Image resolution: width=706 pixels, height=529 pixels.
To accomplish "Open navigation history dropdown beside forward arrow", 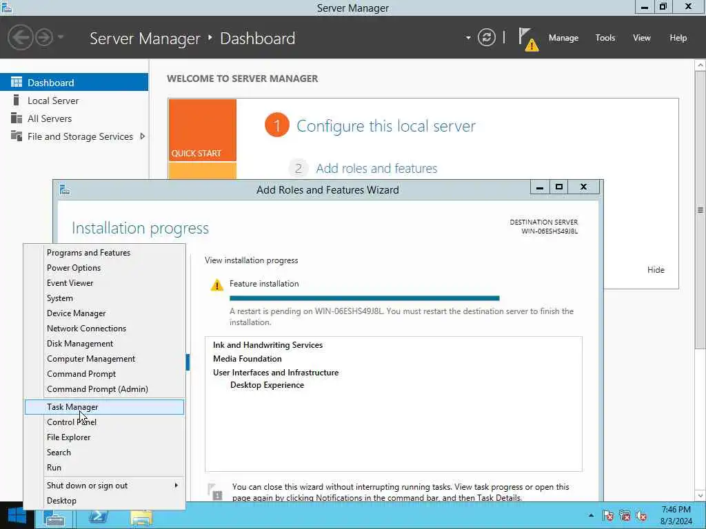I will 61,37.
